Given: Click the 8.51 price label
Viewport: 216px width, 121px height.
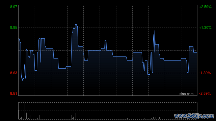Looking at the screenshot, I should pos(13,93).
